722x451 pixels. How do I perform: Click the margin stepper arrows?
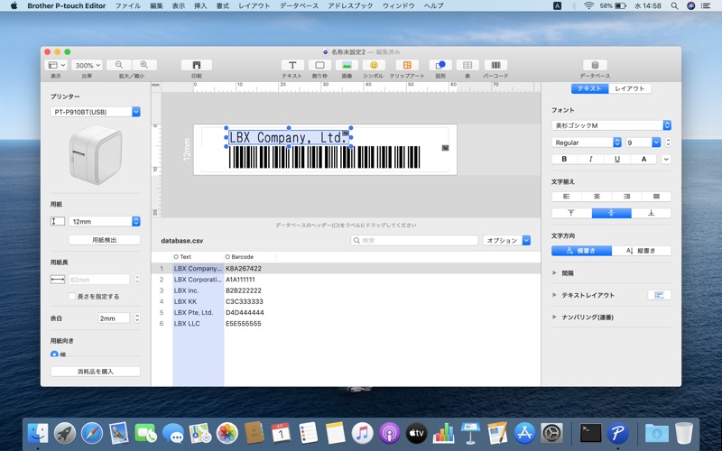[137, 318]
